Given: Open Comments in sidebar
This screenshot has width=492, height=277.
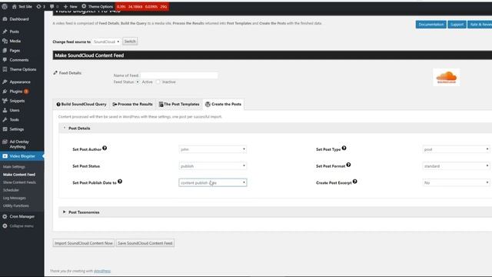Looking at the screenshot, I should tap(18, 60).
